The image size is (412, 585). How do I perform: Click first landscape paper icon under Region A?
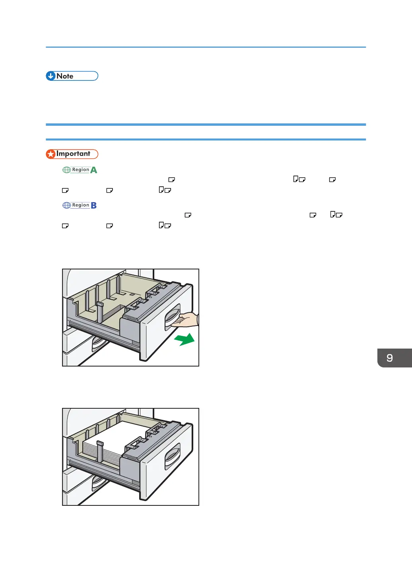coord(172,180)
